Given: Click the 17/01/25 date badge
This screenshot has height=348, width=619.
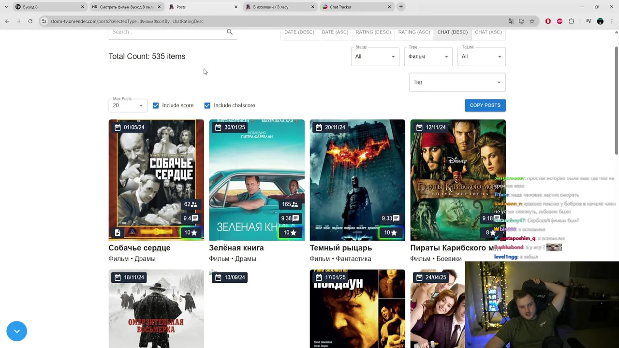Looking at the screenshot, I should [330, 277].
